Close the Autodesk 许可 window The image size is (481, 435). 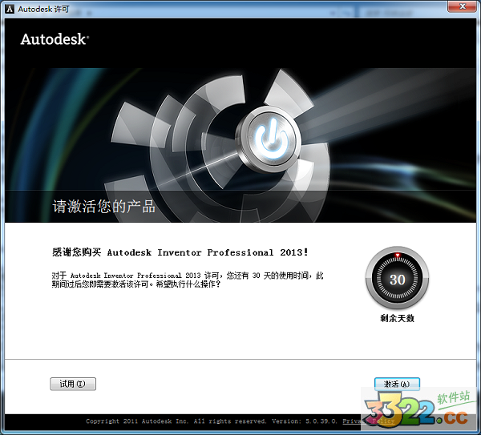tap(463, 6)
